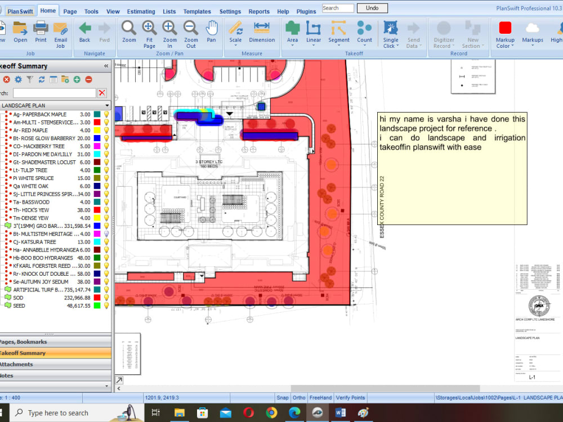Toggle visibility of the SOD item
Image resolution: width=563 pixels, height=422 pixels.
tap(106, 297)
